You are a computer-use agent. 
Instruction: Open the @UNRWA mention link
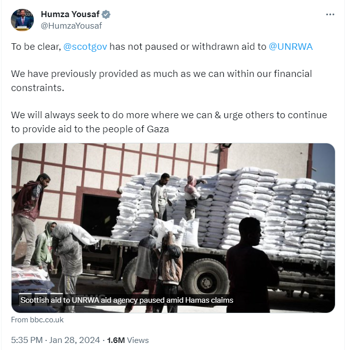291,47
